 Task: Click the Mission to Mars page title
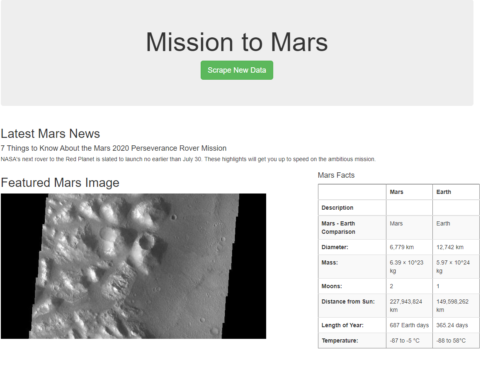pyautogui.click(x=237, y=42)
